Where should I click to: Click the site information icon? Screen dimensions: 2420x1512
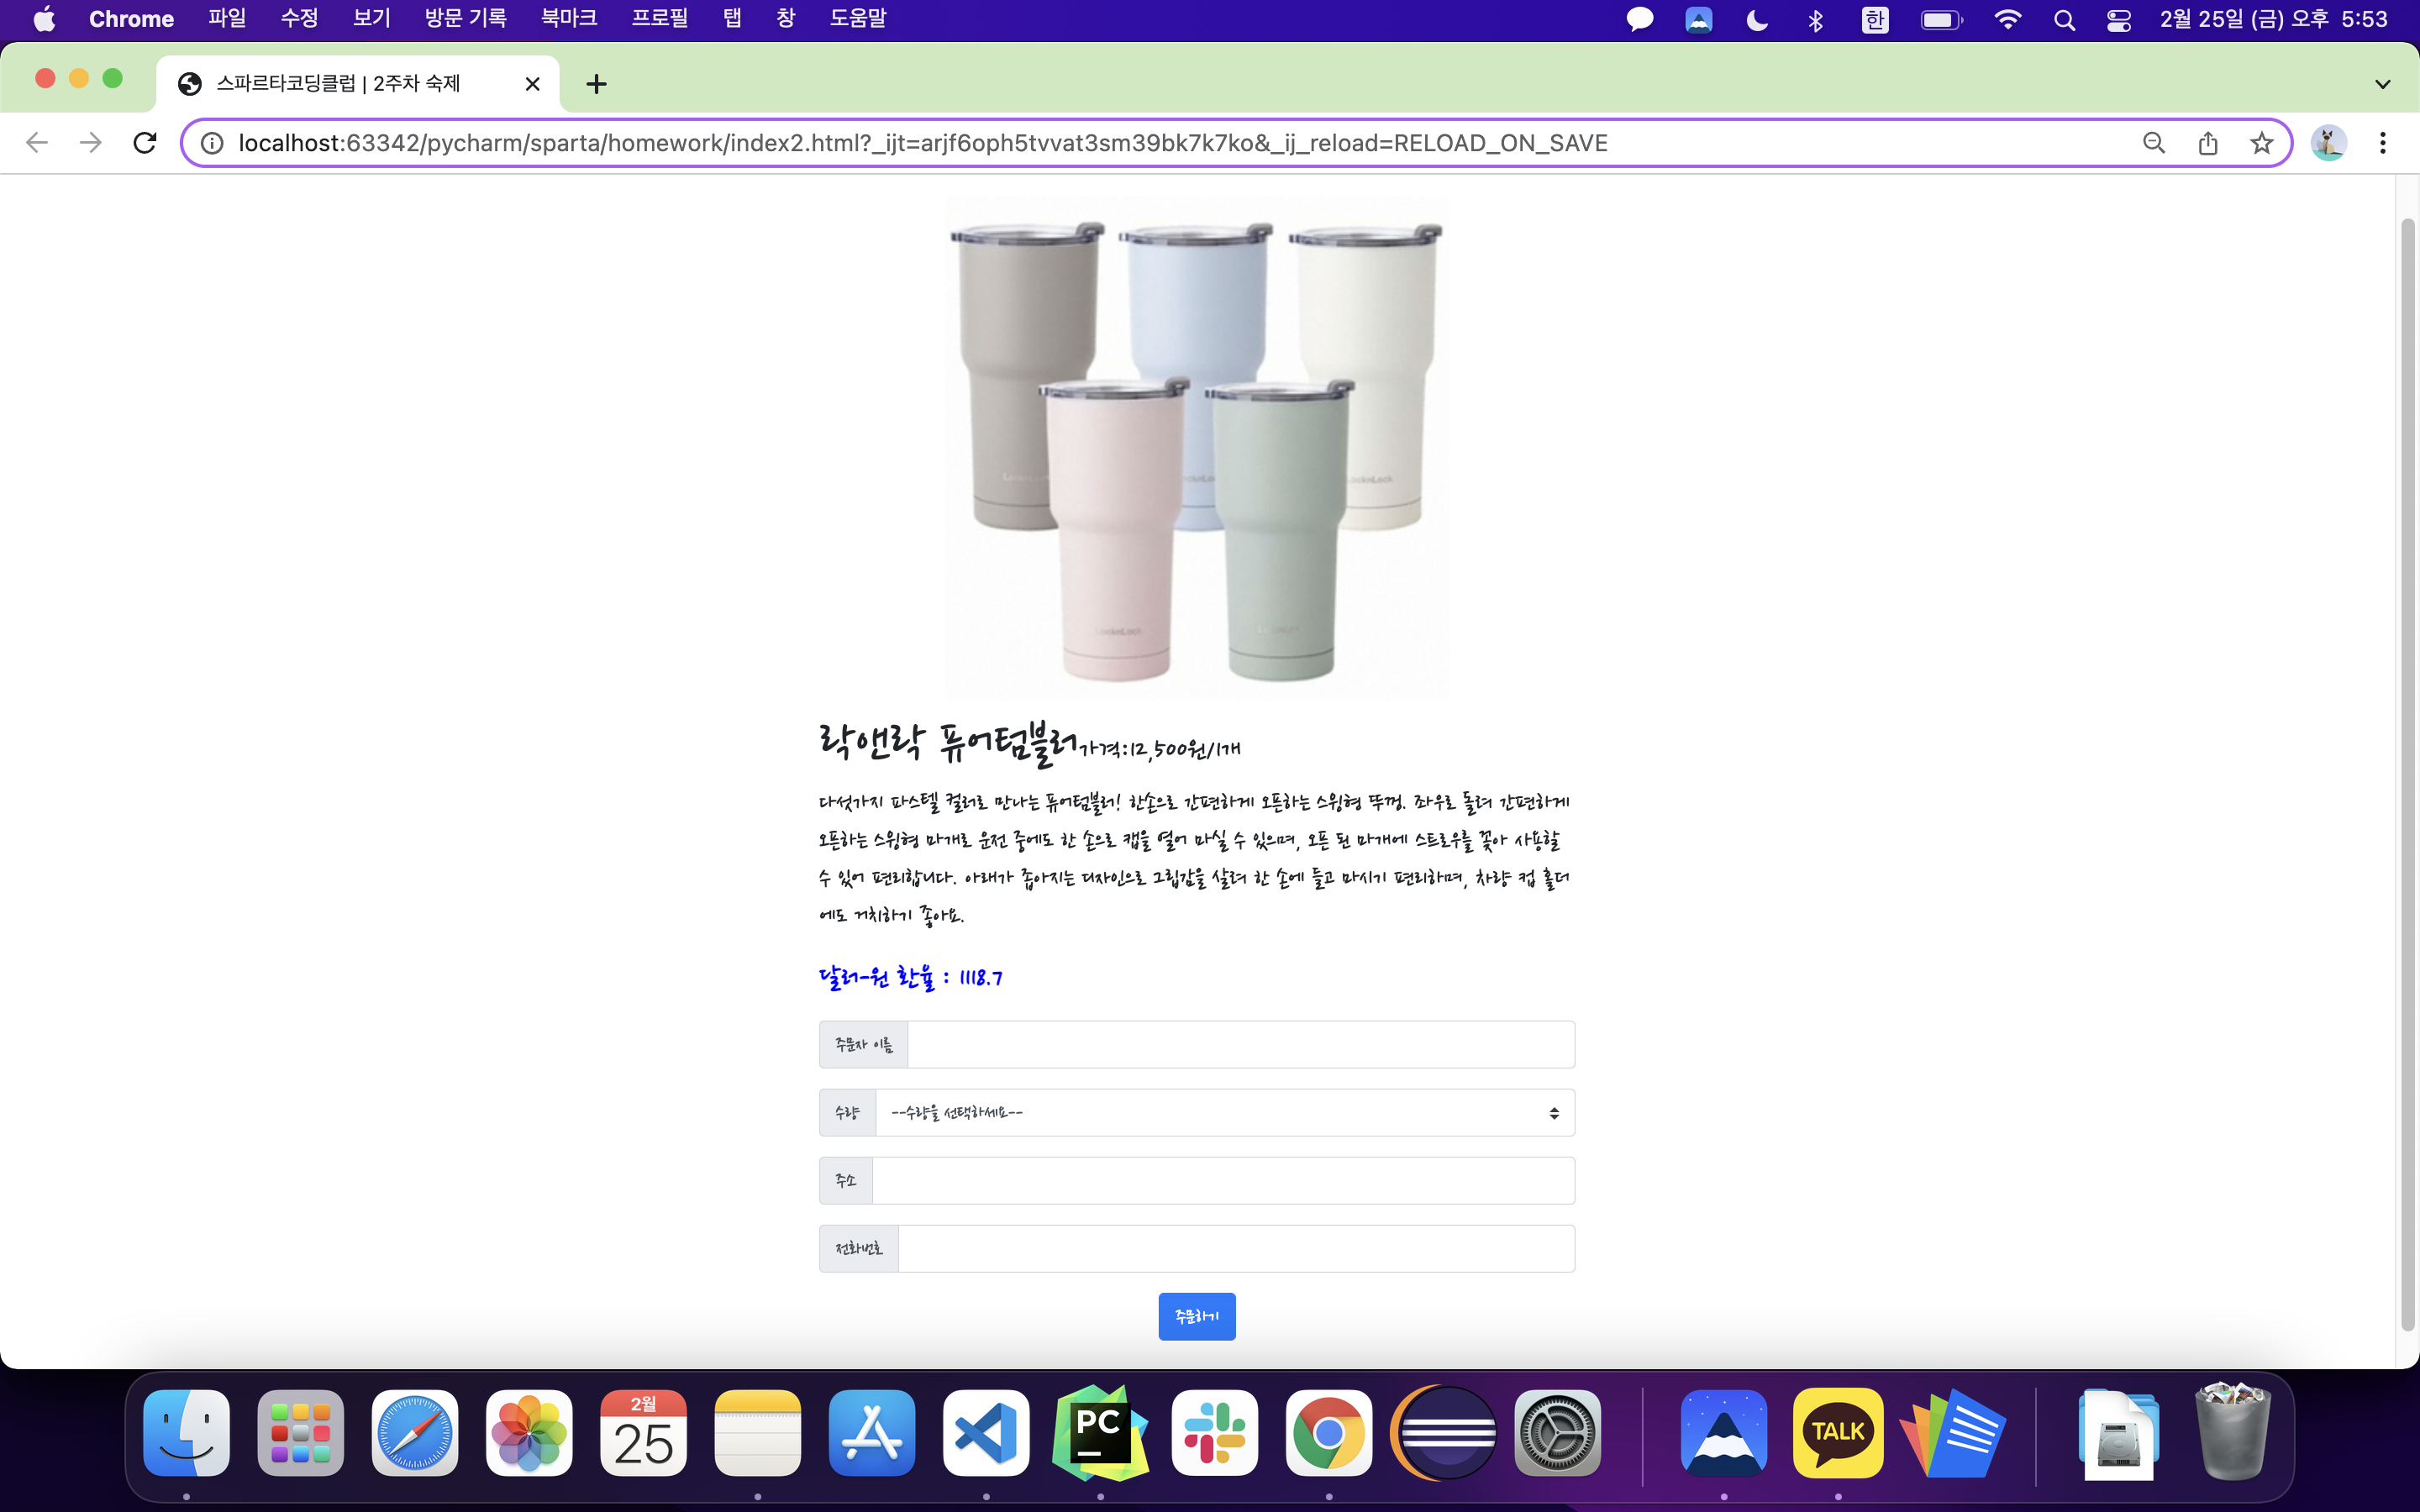coord(212,143)
